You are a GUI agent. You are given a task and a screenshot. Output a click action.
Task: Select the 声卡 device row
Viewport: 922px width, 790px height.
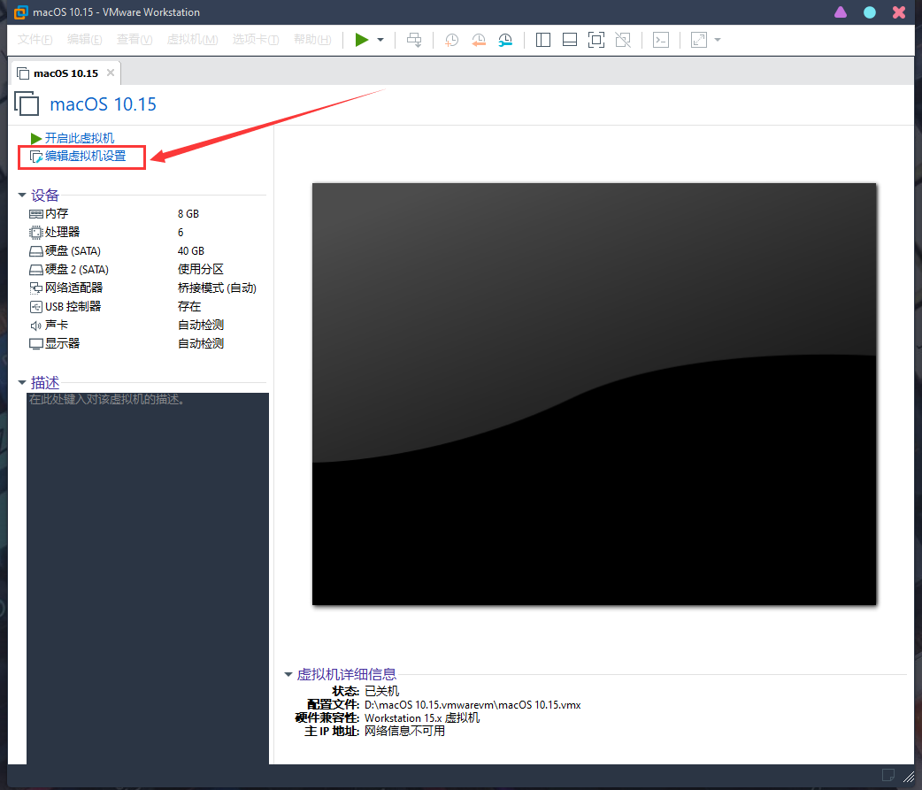point(146,325)
